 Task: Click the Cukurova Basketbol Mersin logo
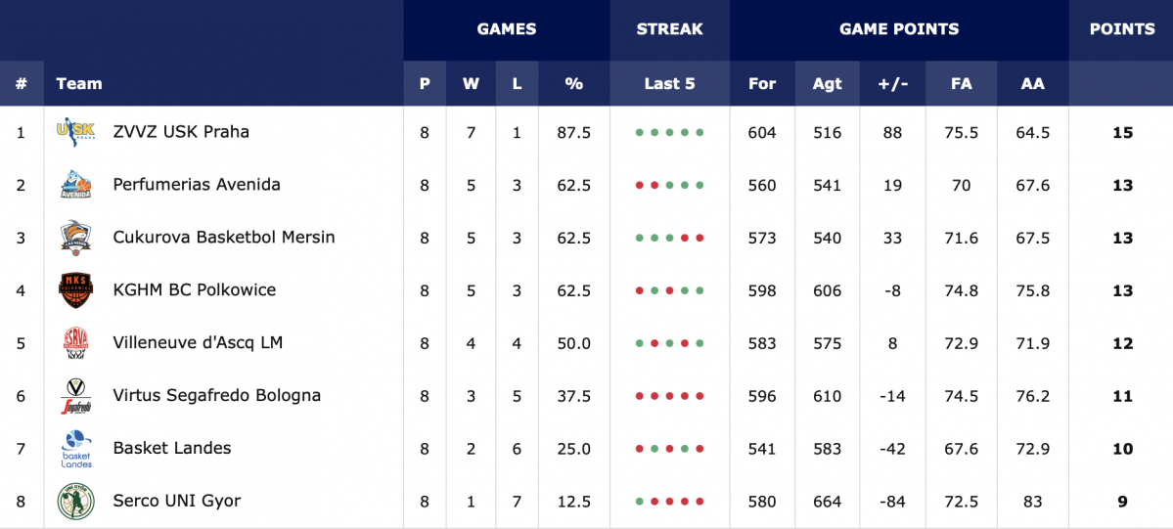pos(75,238)
